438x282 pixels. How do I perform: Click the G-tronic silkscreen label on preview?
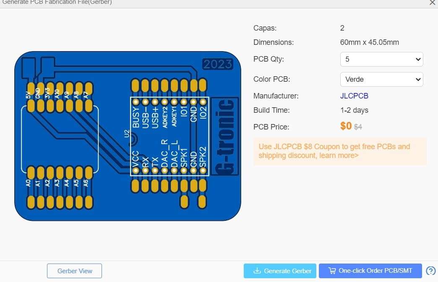point(226,136)
